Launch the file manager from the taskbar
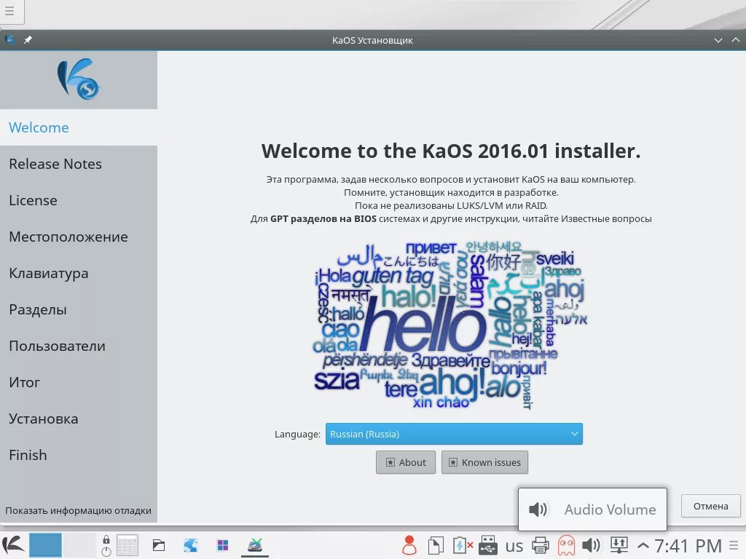The height and width of the screenshot is (559, 746). (159, 545)
